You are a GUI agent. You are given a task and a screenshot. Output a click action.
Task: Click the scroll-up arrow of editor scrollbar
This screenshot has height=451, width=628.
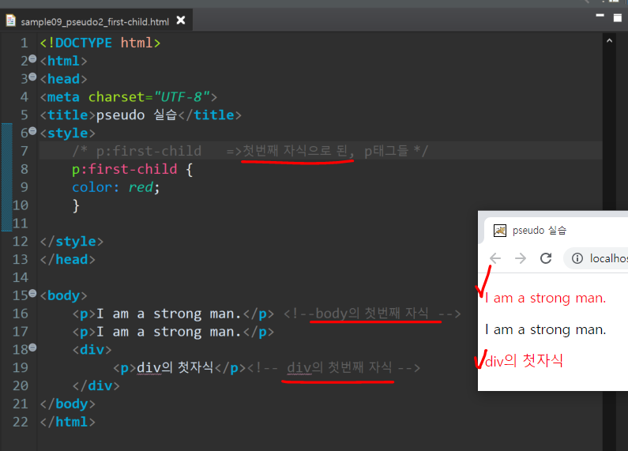609,40
